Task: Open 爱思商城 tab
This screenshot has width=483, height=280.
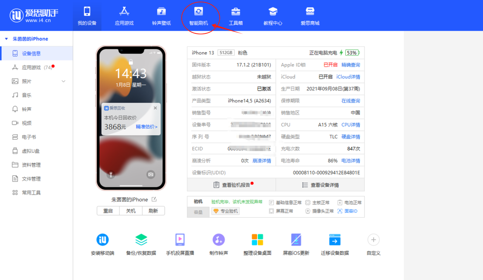Action: tap(310, 15)
